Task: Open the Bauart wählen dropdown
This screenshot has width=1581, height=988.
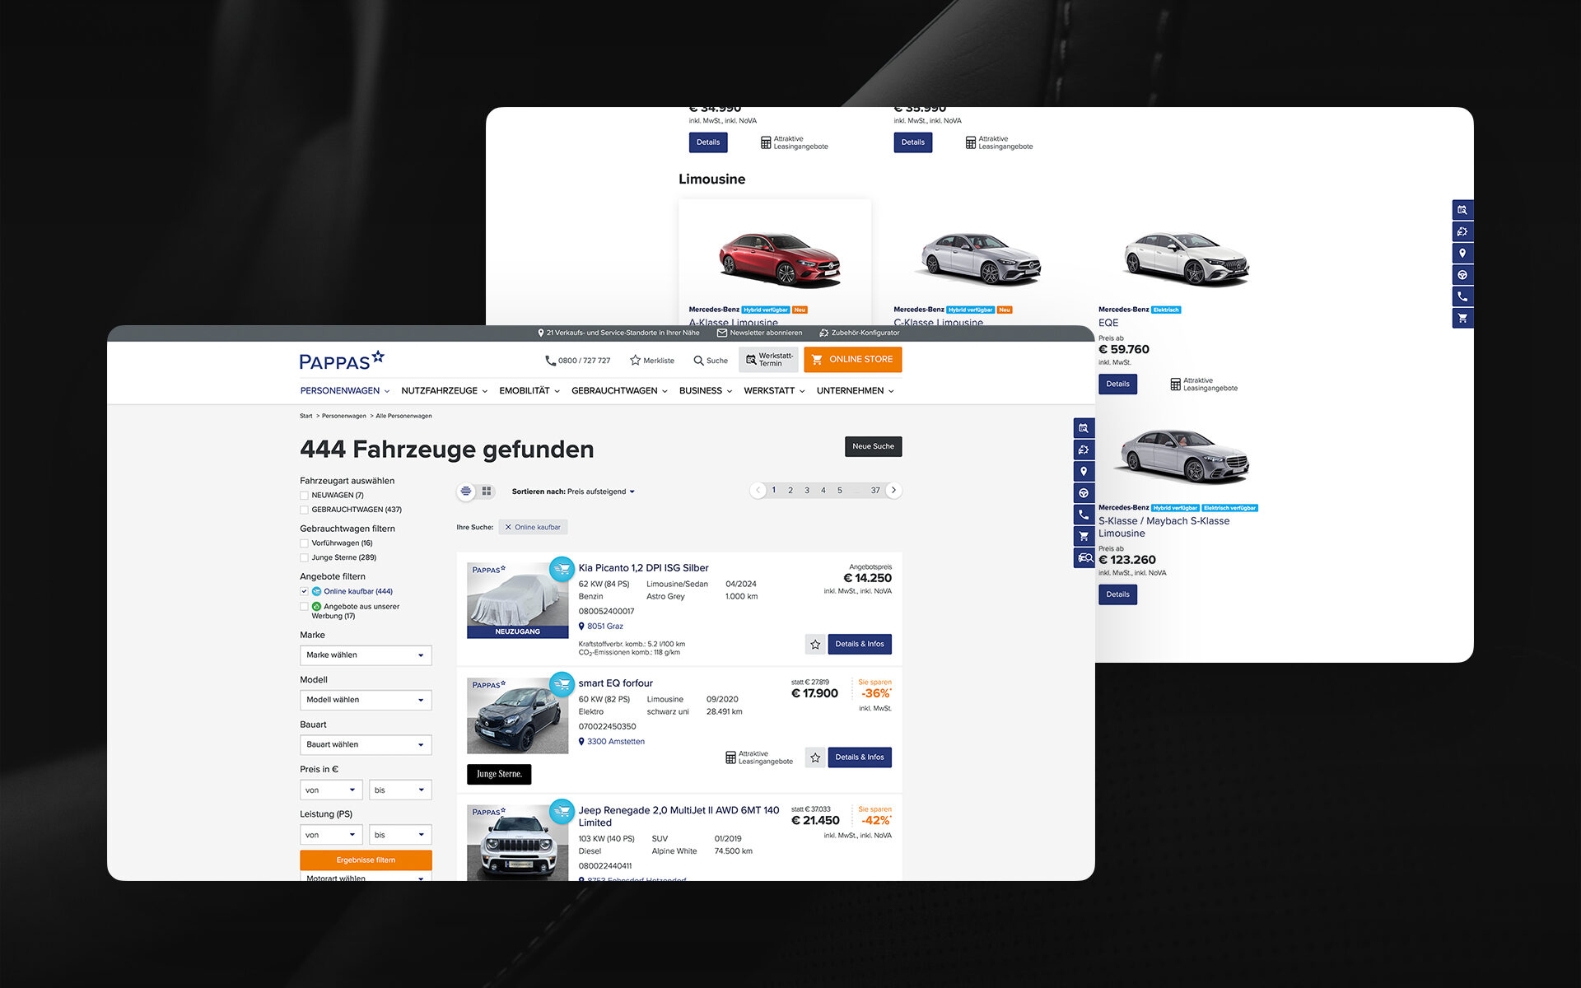Action: (366, 745)
